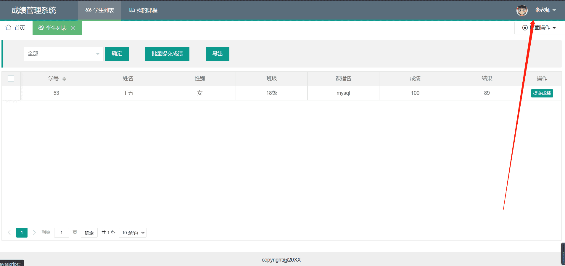Click the 18级 class cell
The height and width of the screenshot is (266, 565).
[x=272, y=93]
